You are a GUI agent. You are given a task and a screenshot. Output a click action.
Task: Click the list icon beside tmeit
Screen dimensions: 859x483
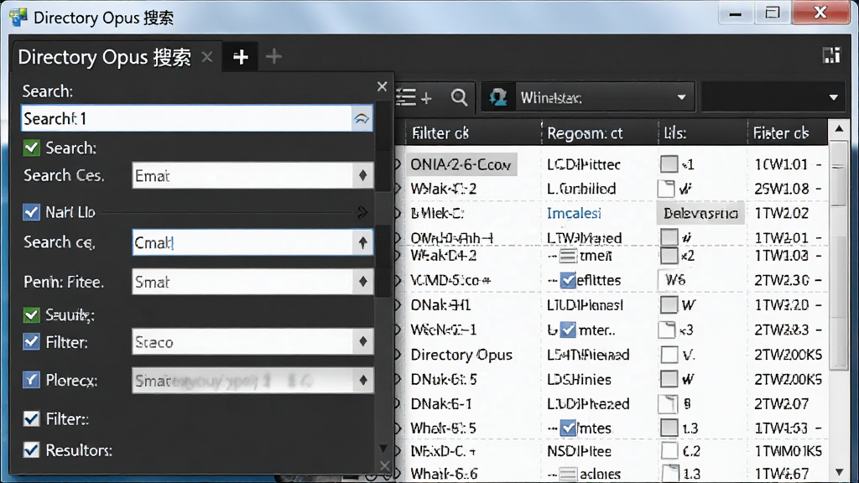(568, 256)
